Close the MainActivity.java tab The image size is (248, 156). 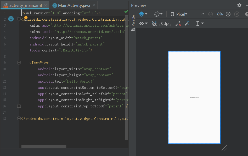pyautogui.click(x=94, y=5)
